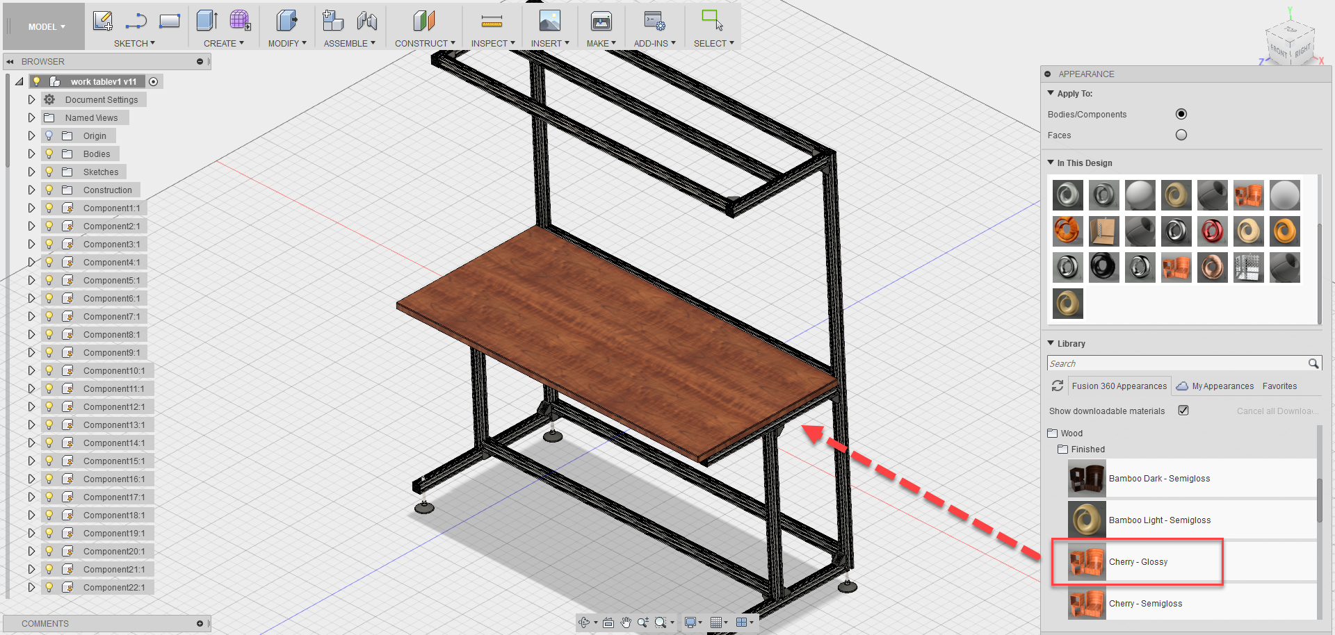Open the INSERT menu
This screenshot has width=1335, height=635.
point(549,43)
